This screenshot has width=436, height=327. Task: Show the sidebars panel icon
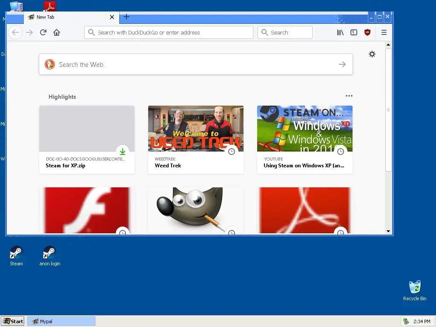[x=354, y=32]
